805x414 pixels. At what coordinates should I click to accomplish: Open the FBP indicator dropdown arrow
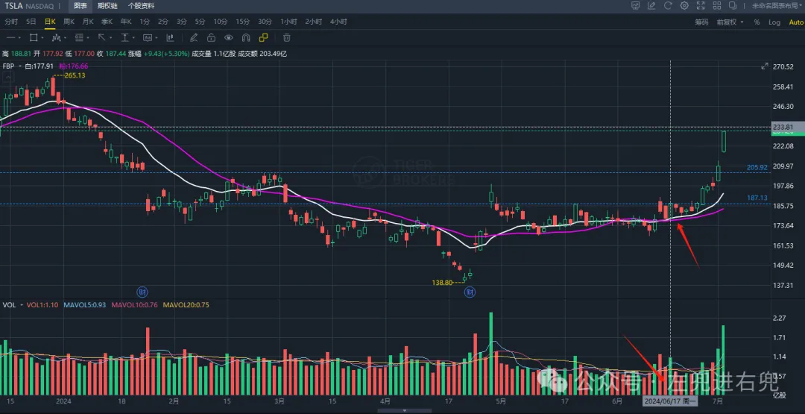click(19, 66)
